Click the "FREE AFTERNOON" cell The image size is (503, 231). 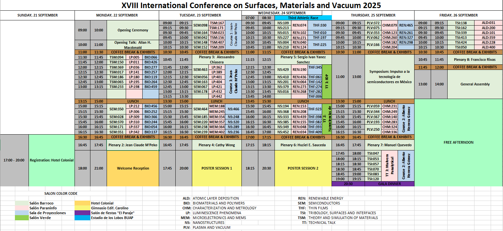pos(459,142)
